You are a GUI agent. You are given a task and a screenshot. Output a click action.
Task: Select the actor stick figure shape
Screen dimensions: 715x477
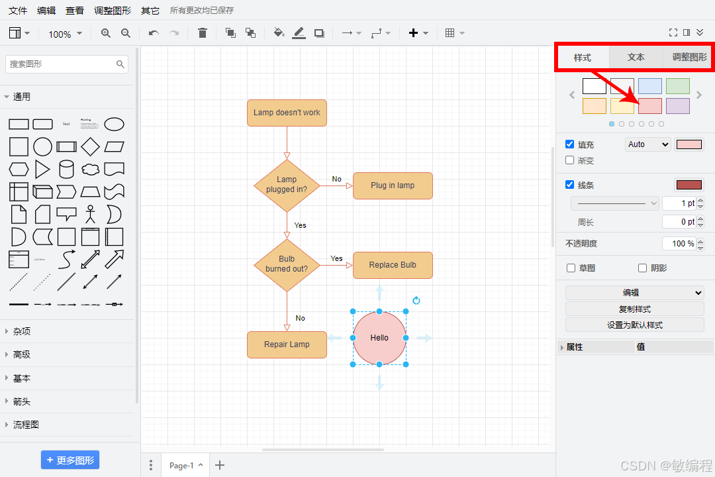[x=90, y=214]
